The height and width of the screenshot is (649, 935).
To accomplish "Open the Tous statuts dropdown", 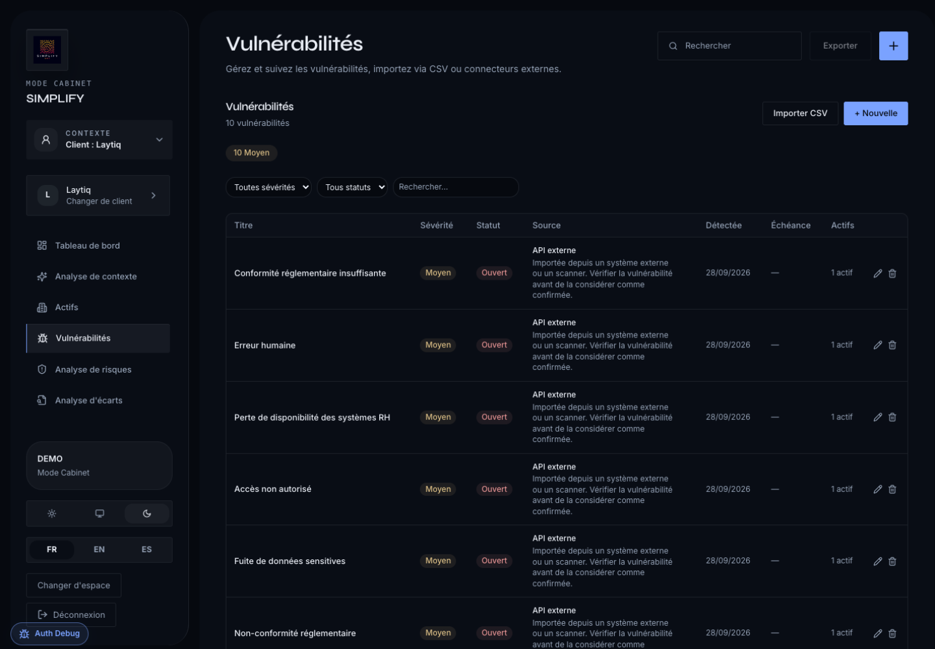I will (x=353, y=188).
